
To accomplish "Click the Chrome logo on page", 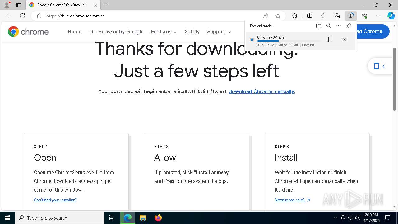I will coord(28,32).
